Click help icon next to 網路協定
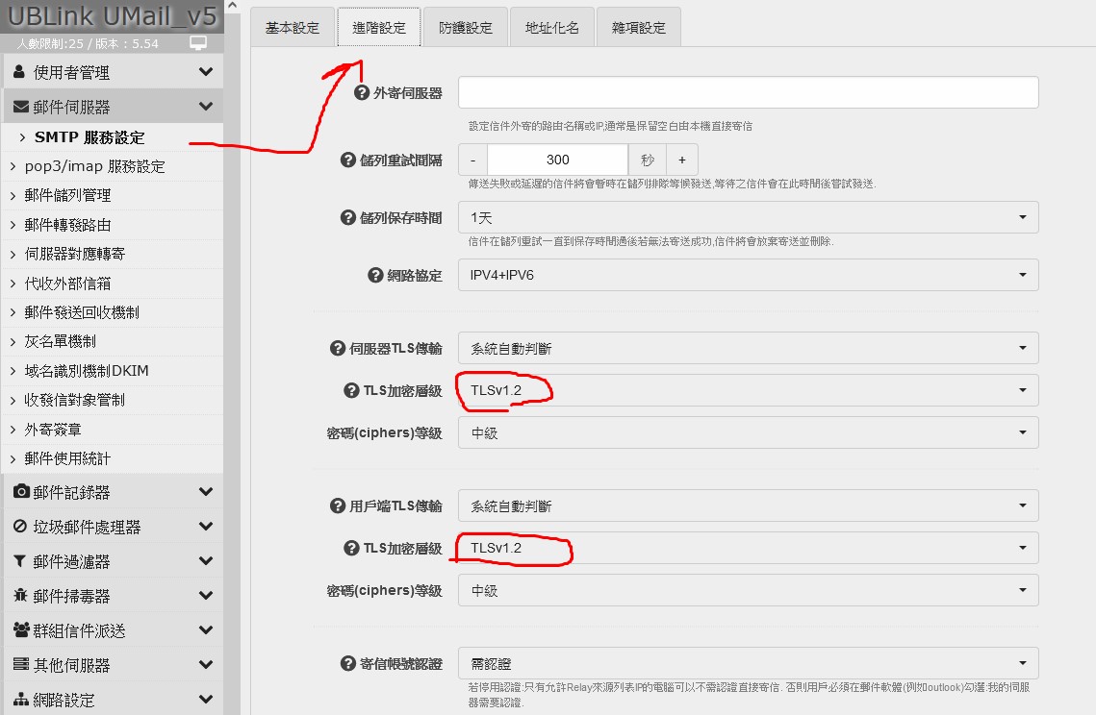The image size is (1096, 715). [376, 276]
